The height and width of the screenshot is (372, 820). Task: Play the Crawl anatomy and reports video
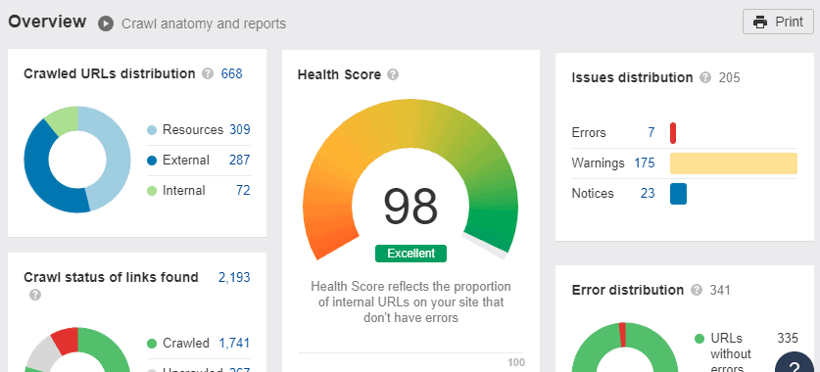[x=106, y=23]
